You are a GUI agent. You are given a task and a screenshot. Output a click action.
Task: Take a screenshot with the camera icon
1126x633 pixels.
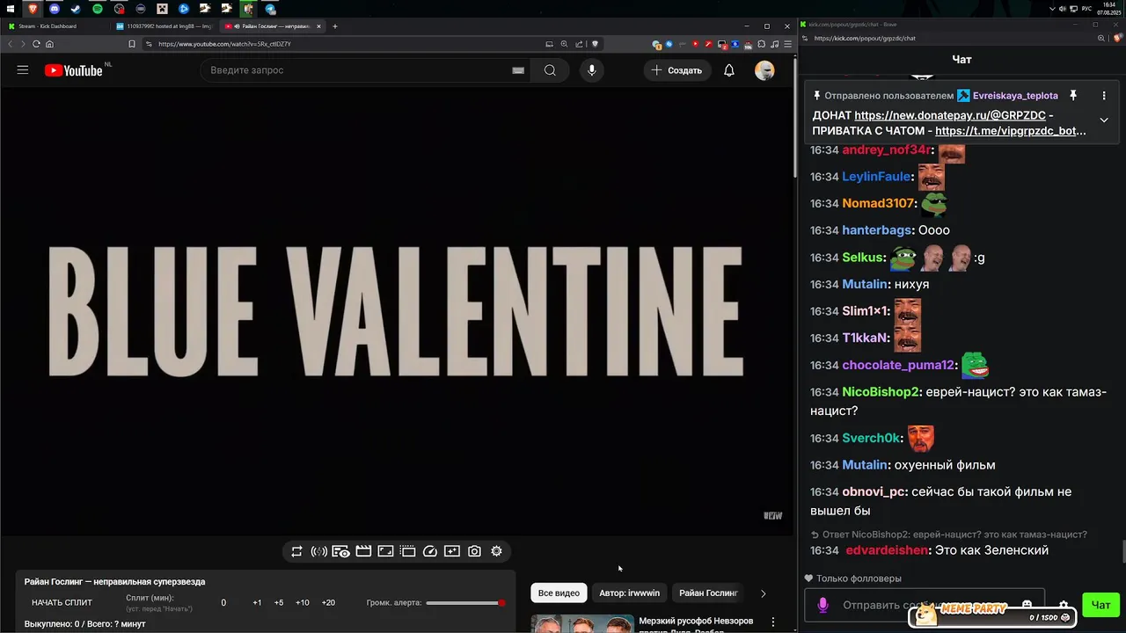(x=474, y=551)
